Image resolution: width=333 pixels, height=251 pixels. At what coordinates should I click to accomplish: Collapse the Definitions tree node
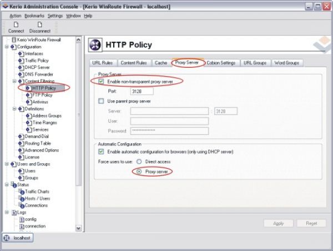tap(14, 109)
